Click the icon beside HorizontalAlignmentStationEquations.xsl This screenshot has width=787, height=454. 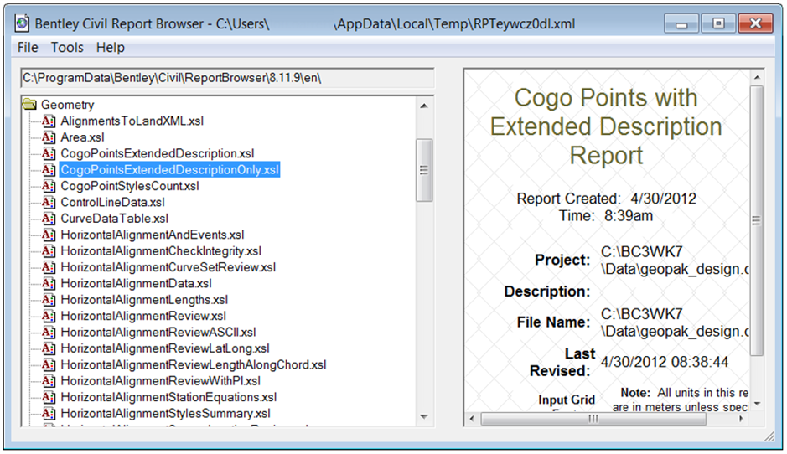click(49, 397)
